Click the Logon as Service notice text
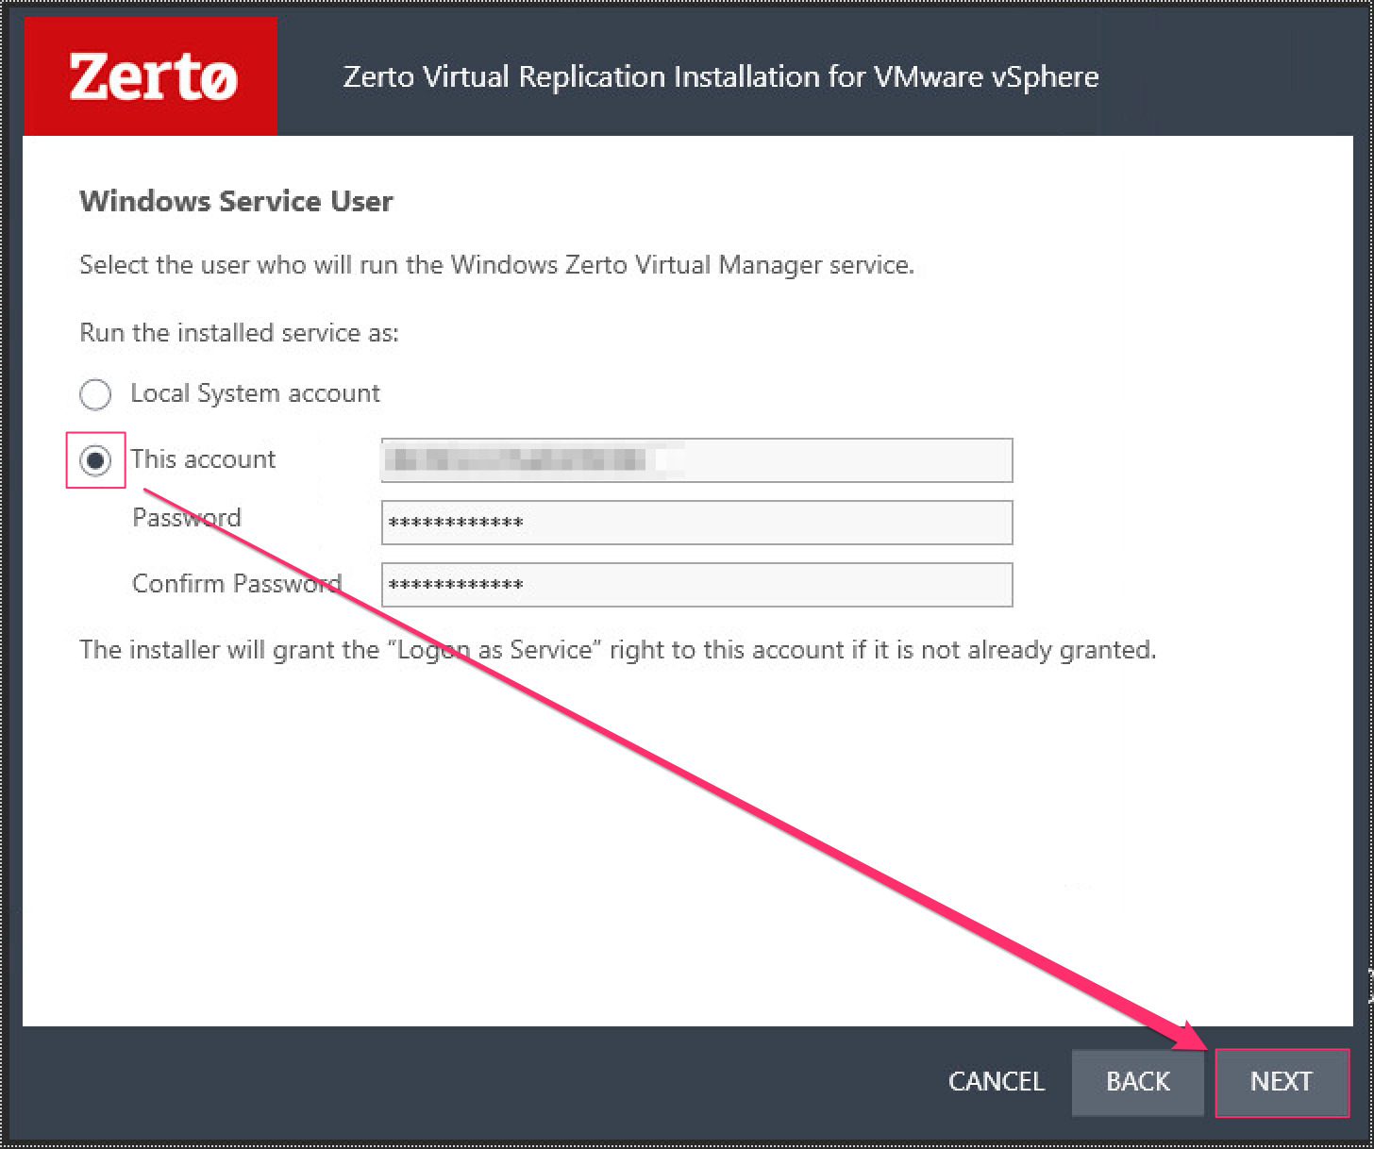The image size is (1374, 1149). [617, 649]
